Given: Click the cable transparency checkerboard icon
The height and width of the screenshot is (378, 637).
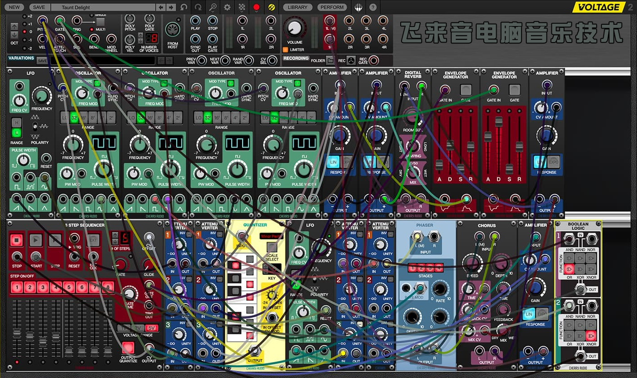Looking at the screenshot, I should tap(242, 7).
